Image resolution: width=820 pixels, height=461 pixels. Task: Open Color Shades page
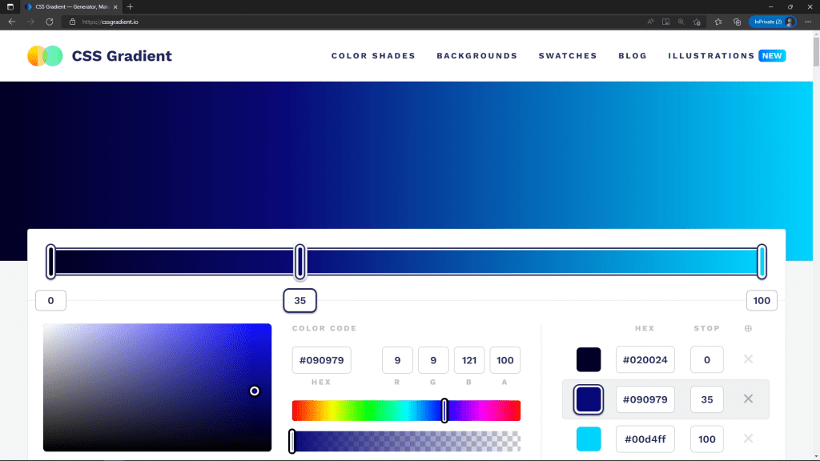373,56
